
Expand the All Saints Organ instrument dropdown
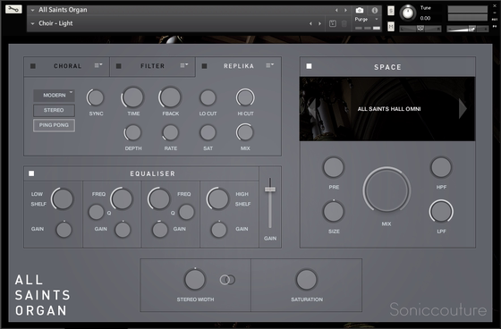click(x=32, y=10)
